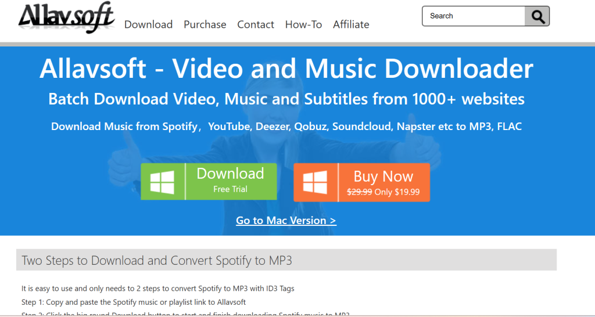Follow the Go to Mac Version link
595x317 pixels.
pos(286,221)
